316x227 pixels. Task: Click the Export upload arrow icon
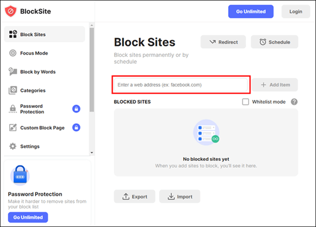pos(126,197)
